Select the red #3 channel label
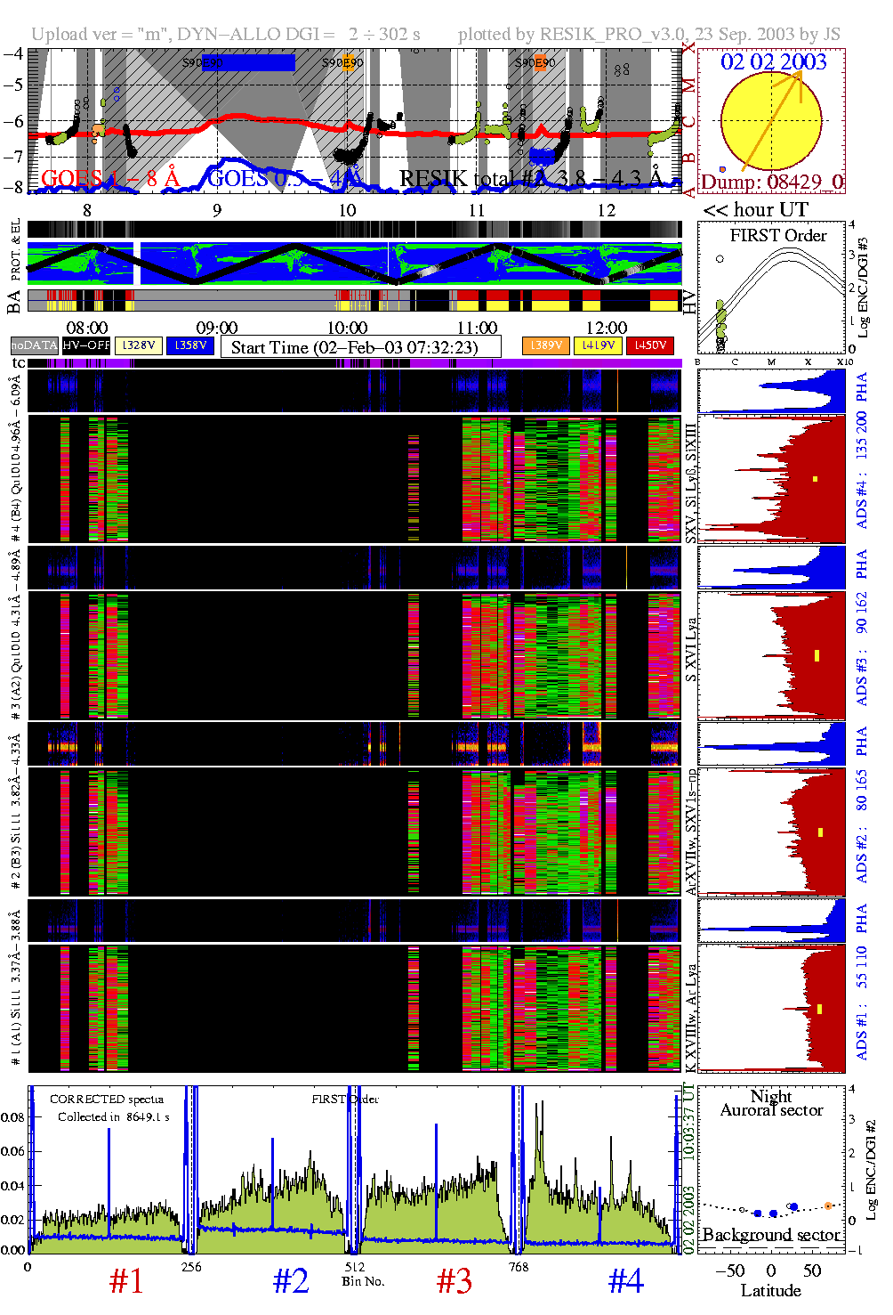This screenshot has width=893, height=1315. point(455,1281)
